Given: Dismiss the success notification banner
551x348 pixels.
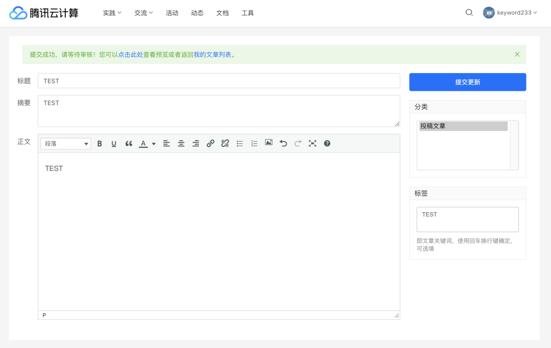Looking at the screenshot, I should pyautogui.click(x=517, y=54).
